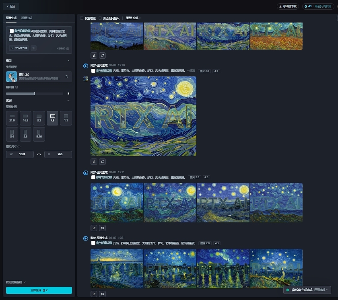Click the info icon beside 图片尺寸
This screenshot has width=338, height=300.
click(x=19, y=147)
